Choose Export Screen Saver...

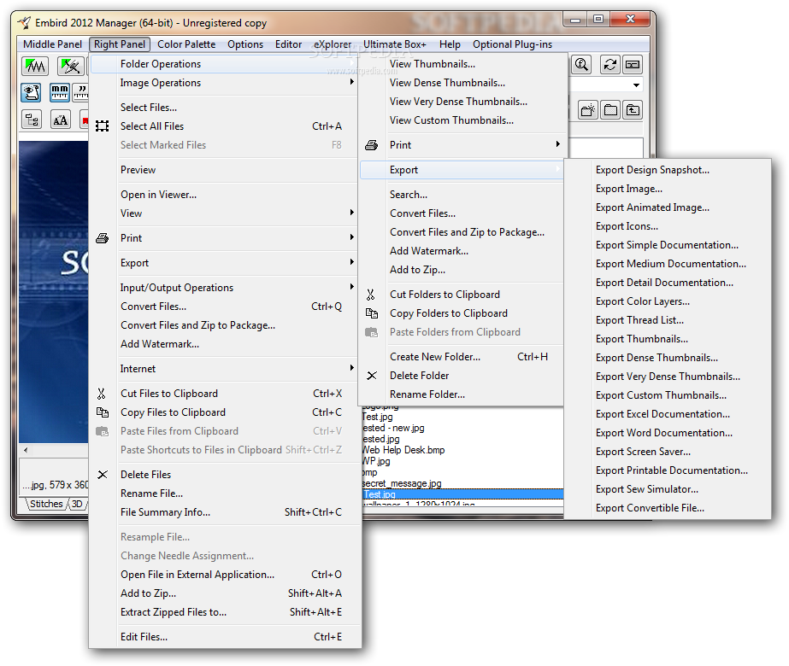click(x=643, y=452)
